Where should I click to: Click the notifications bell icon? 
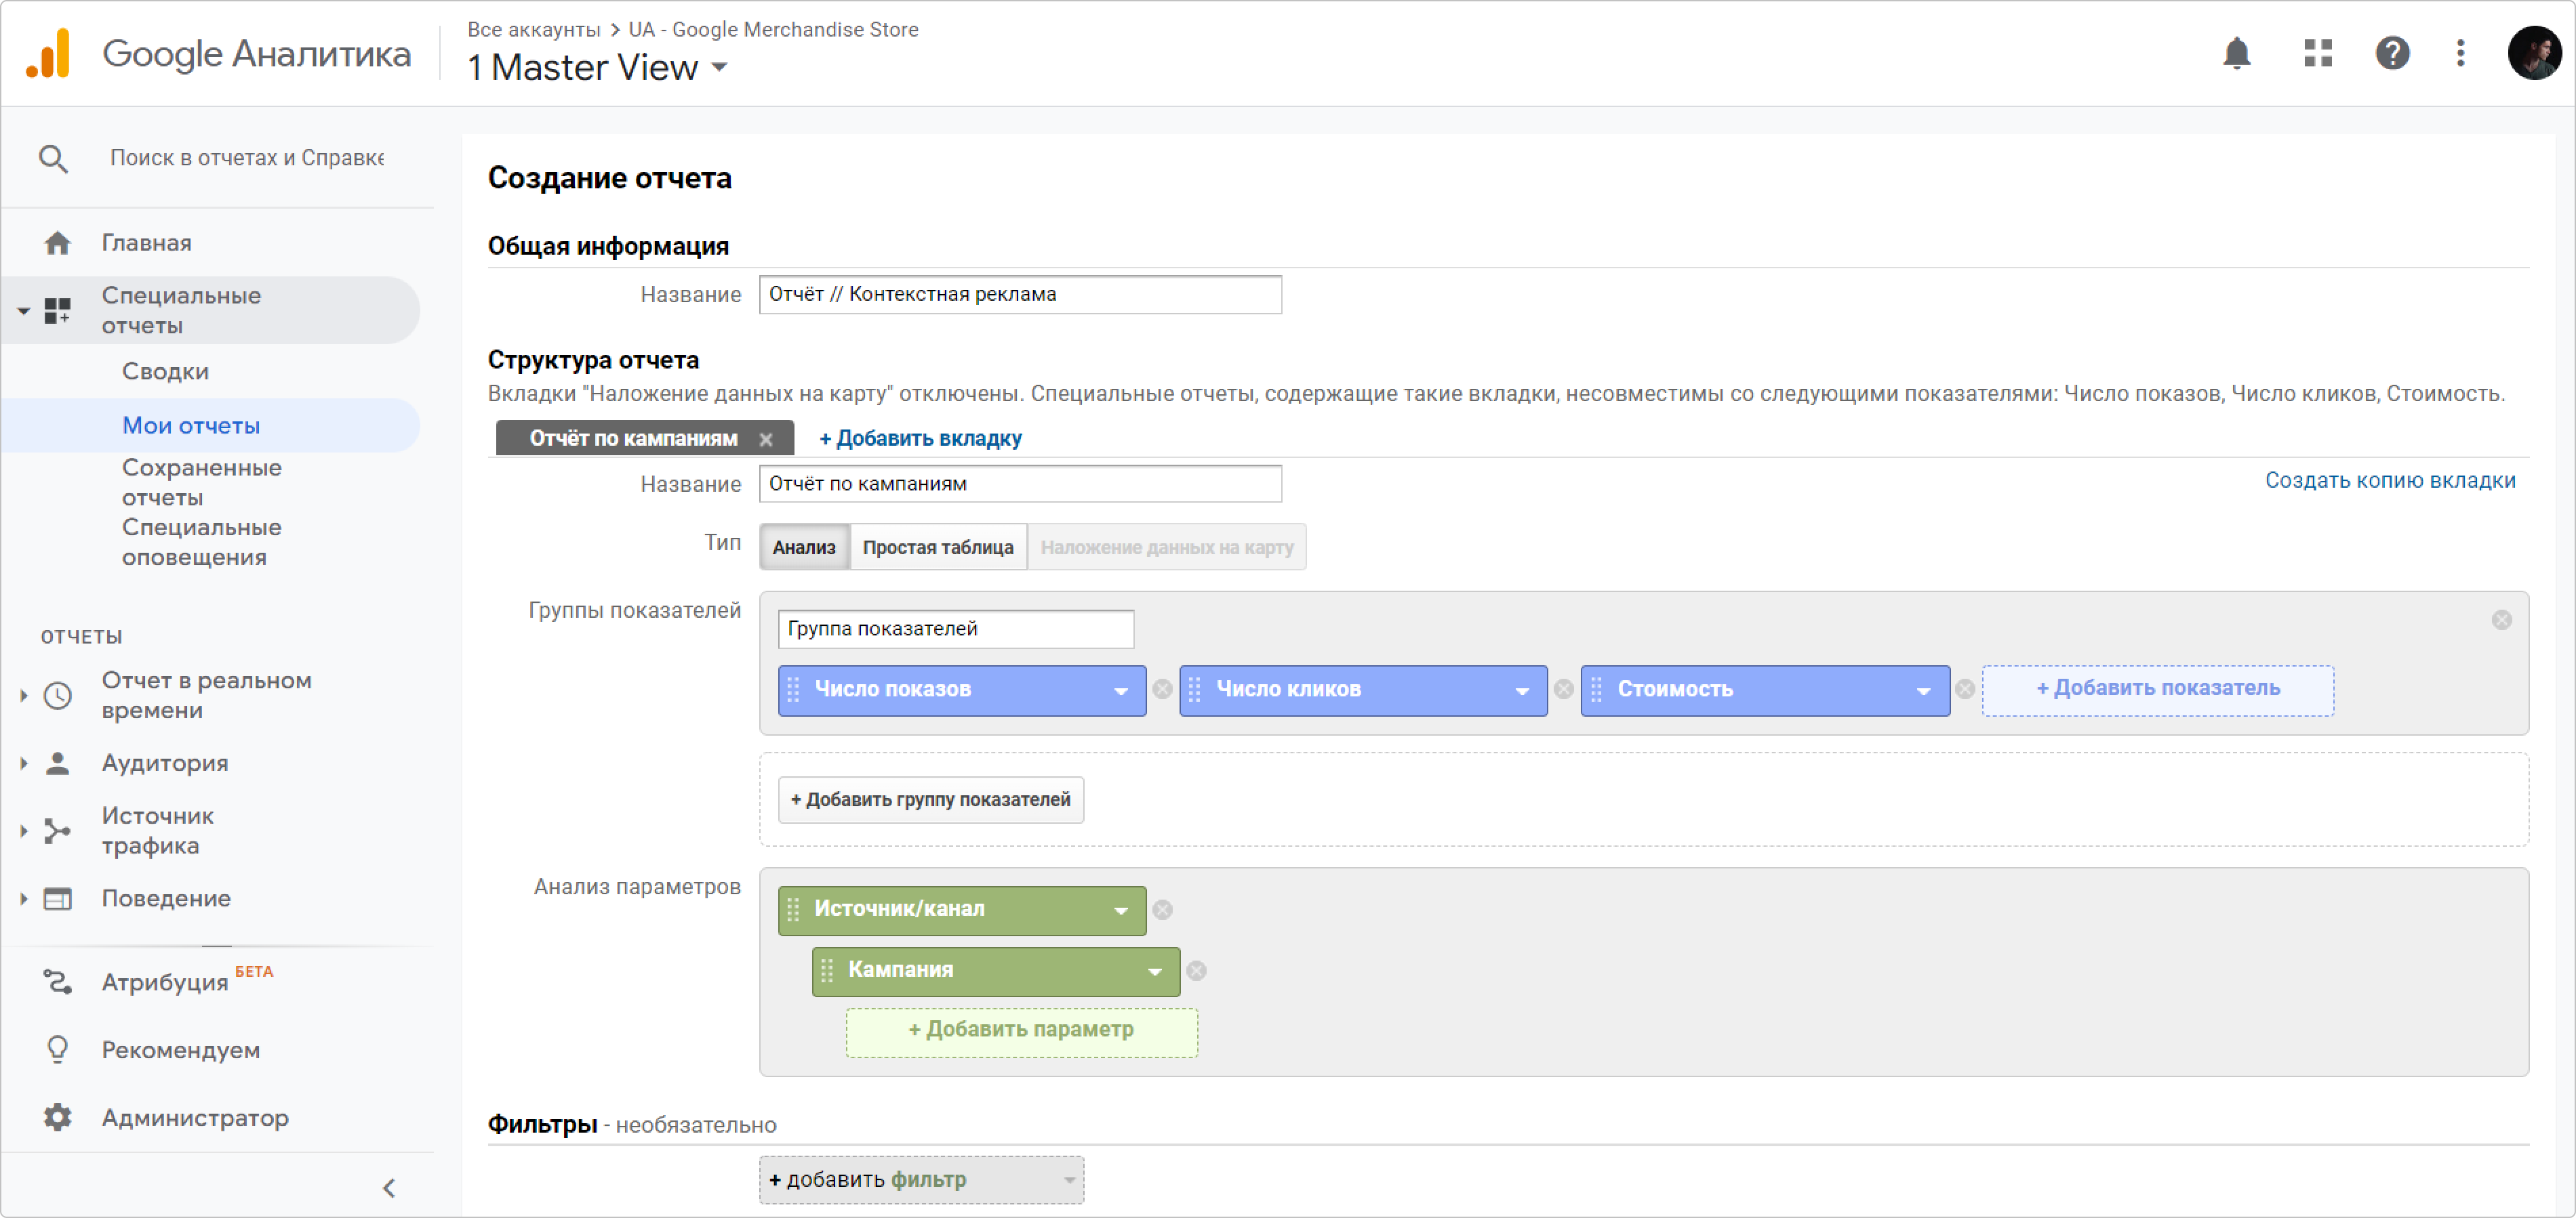pyautogui.click(x=2236, y=53)
